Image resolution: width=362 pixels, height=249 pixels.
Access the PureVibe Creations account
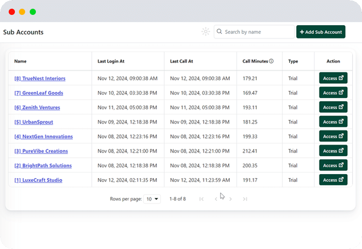point(333,151)
